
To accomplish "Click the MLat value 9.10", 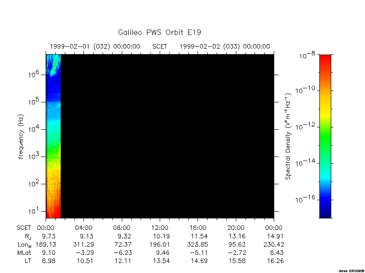I will pyautogui.click(x=49, y=253).
